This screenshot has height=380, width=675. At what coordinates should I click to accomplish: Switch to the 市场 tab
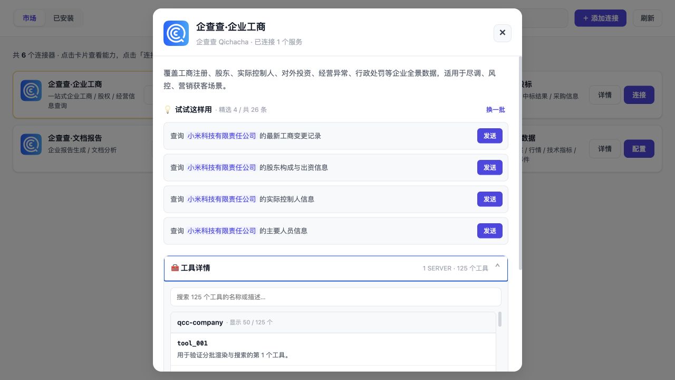coord(30,18)
